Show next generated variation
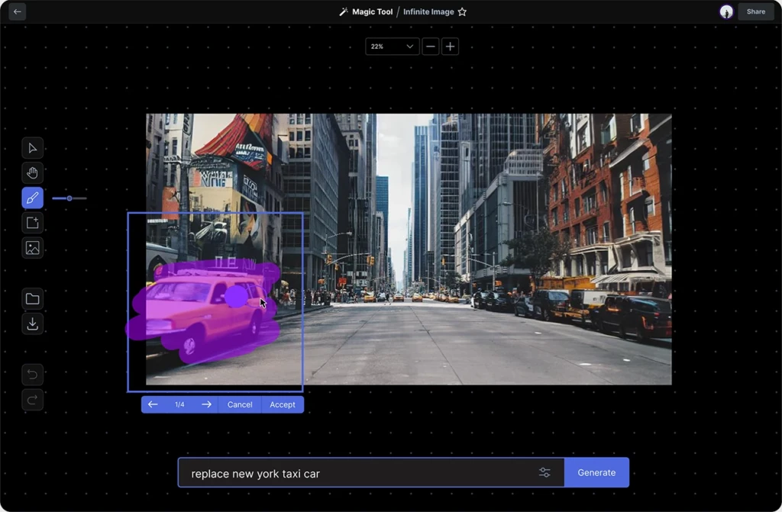Viewport: 782px width, 512px height. coord(206,404)
